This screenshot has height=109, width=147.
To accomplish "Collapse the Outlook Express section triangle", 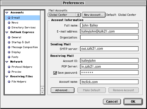I will coord(7,32).
